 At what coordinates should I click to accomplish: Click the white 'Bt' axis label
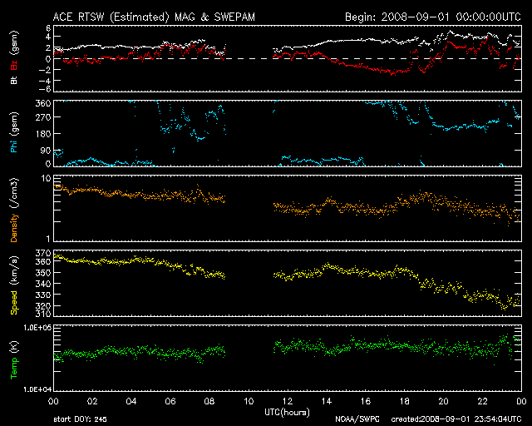14,80
